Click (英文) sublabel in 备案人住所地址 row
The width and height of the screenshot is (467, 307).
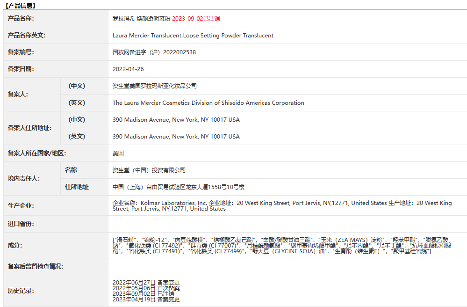coord(77,136)
